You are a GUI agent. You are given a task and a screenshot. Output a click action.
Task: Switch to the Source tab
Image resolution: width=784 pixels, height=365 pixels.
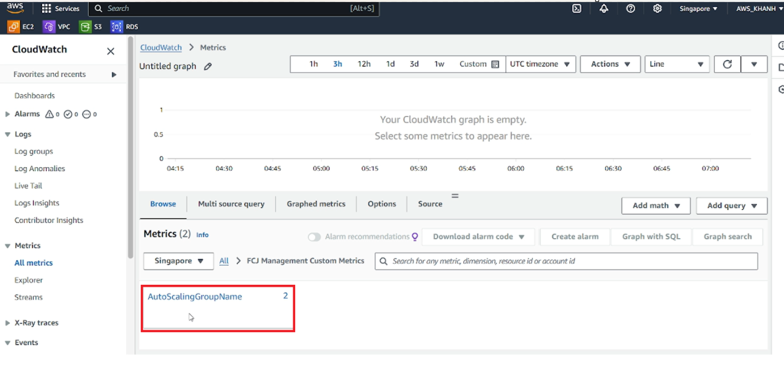(x=430, y=204)
